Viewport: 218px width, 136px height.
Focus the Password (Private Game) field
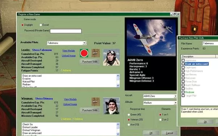[66, 31]
